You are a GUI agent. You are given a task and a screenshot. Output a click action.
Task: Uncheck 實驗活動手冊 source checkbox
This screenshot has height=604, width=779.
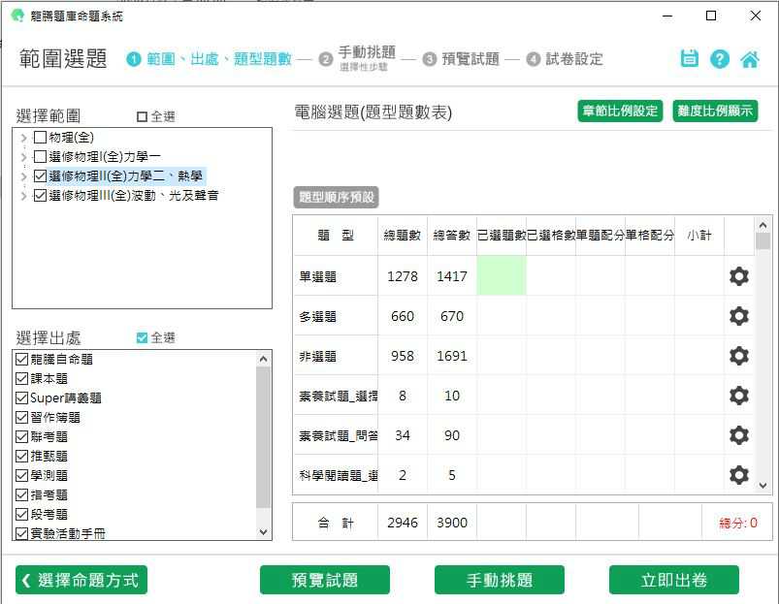tap(22, 533)
